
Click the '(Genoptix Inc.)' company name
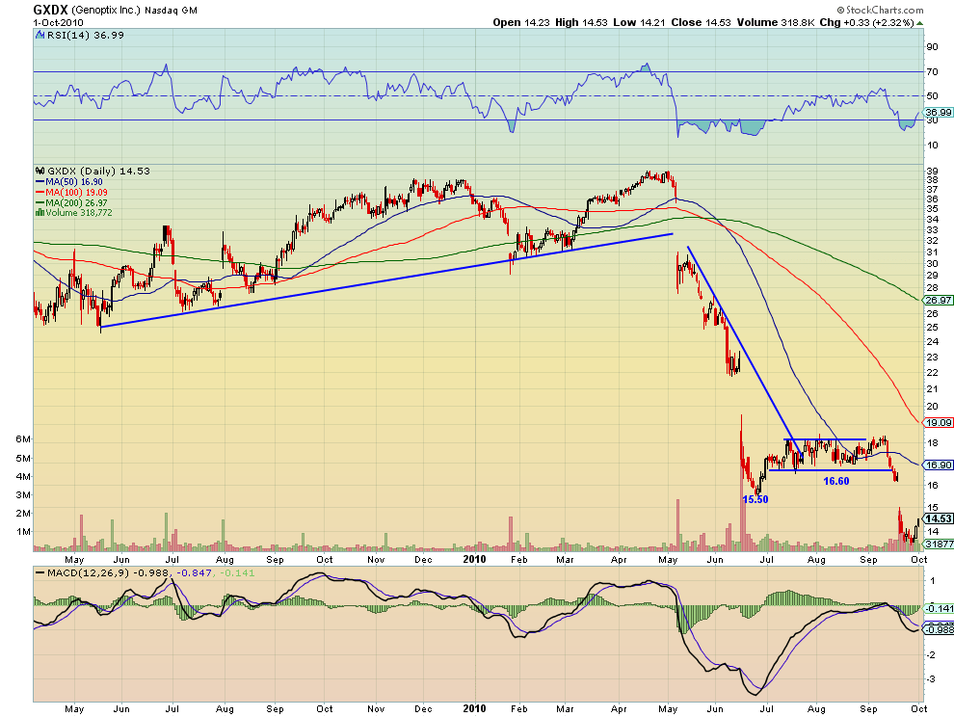click(x=106, y=11)
